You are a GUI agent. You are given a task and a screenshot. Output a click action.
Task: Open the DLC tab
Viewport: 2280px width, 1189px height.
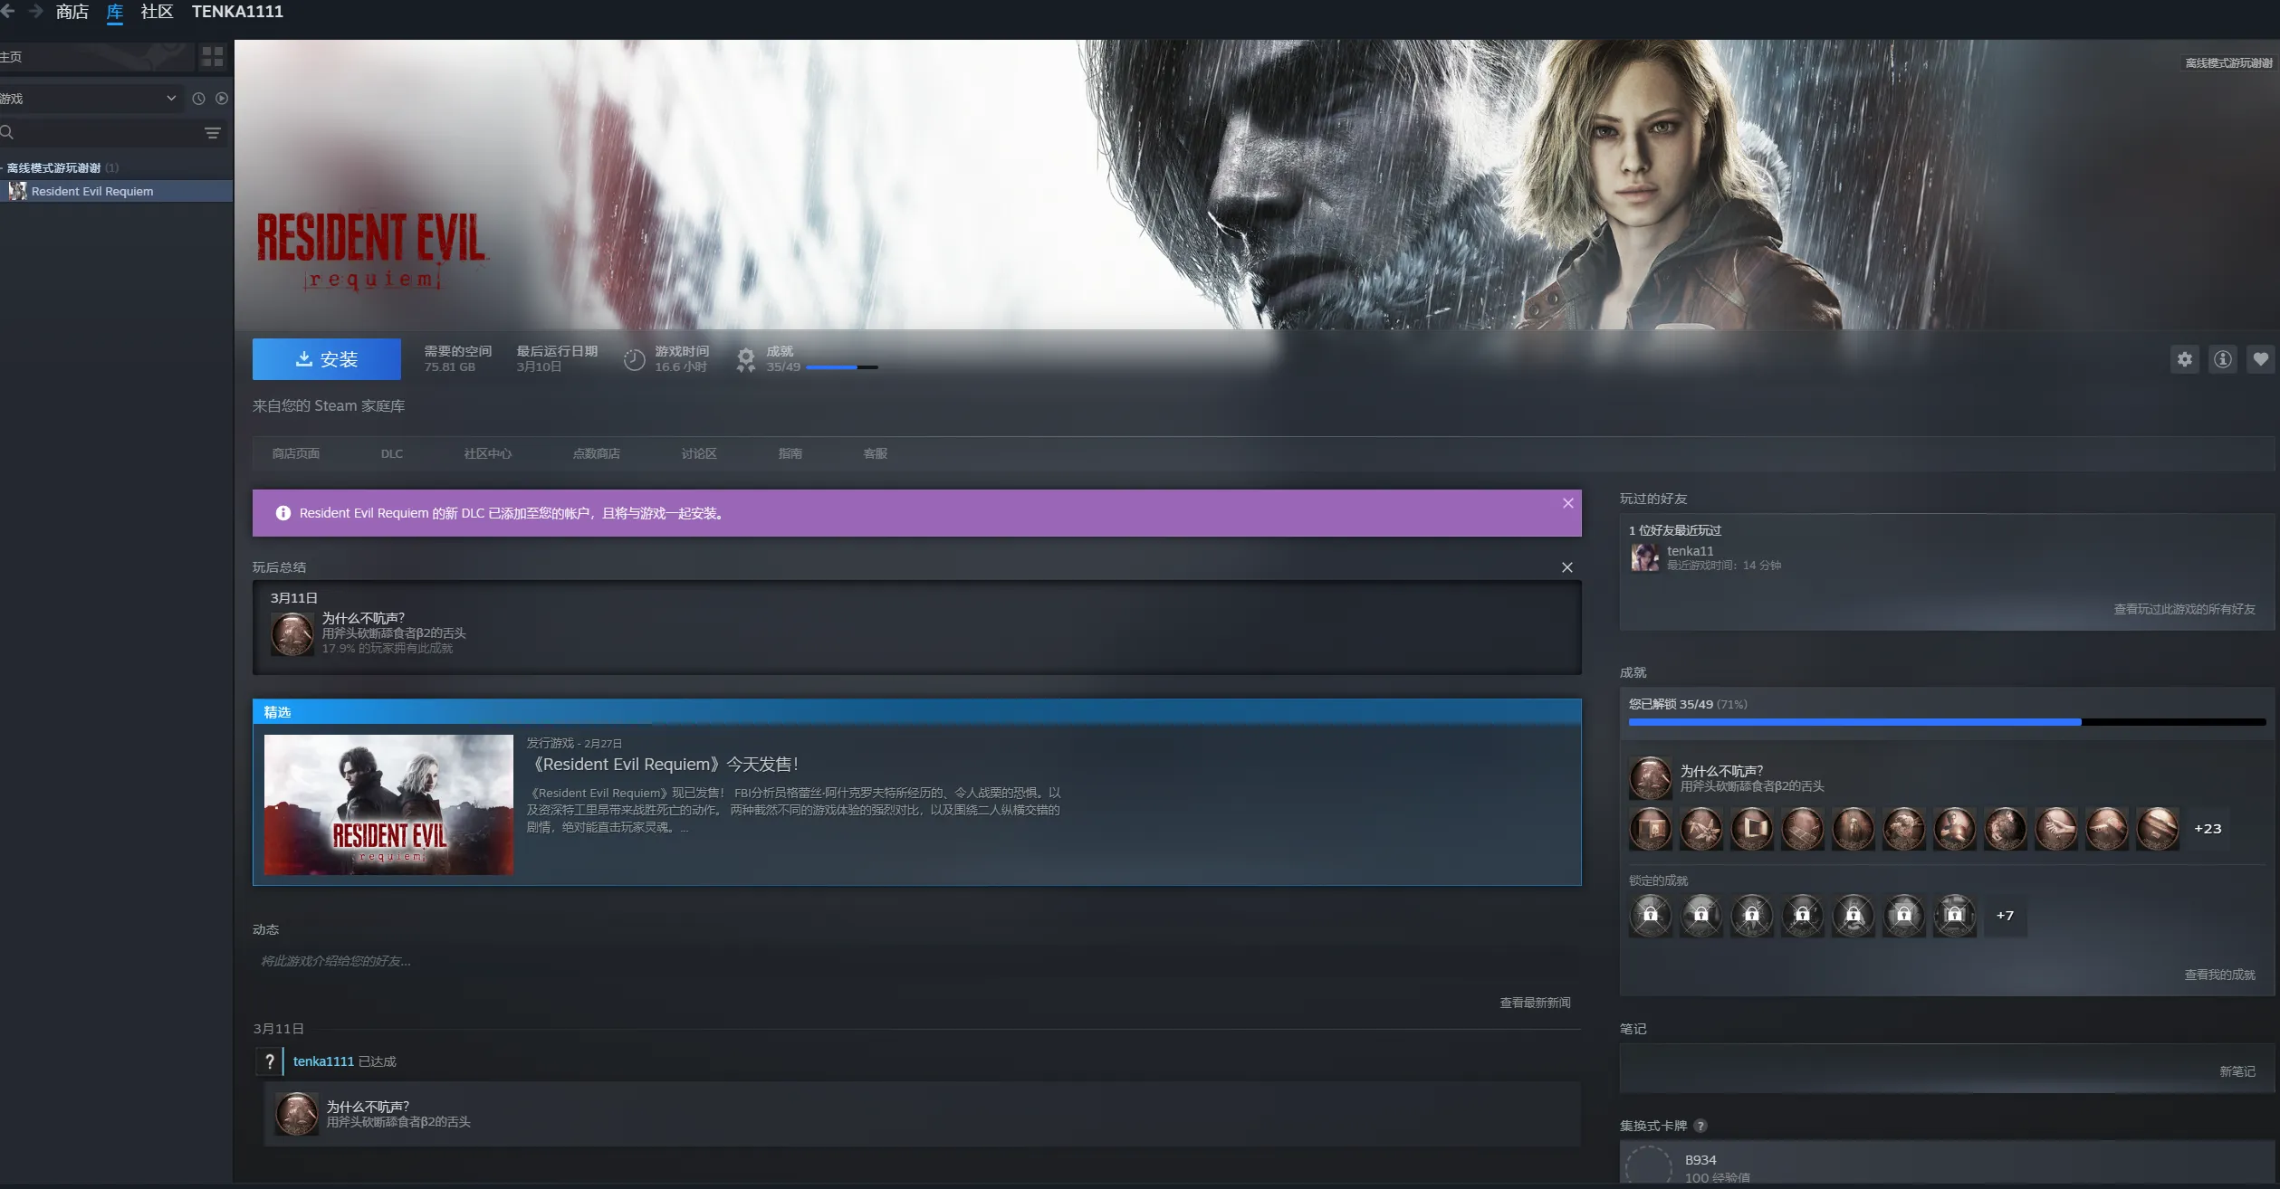point(391,453)
